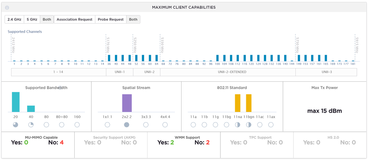Click the filled circle under 2x2:2 spatial stream

(126, 125)
